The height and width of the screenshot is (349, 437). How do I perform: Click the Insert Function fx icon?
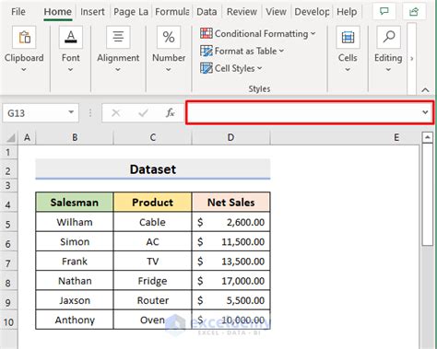pyautogui.click(x=170, y=113)
